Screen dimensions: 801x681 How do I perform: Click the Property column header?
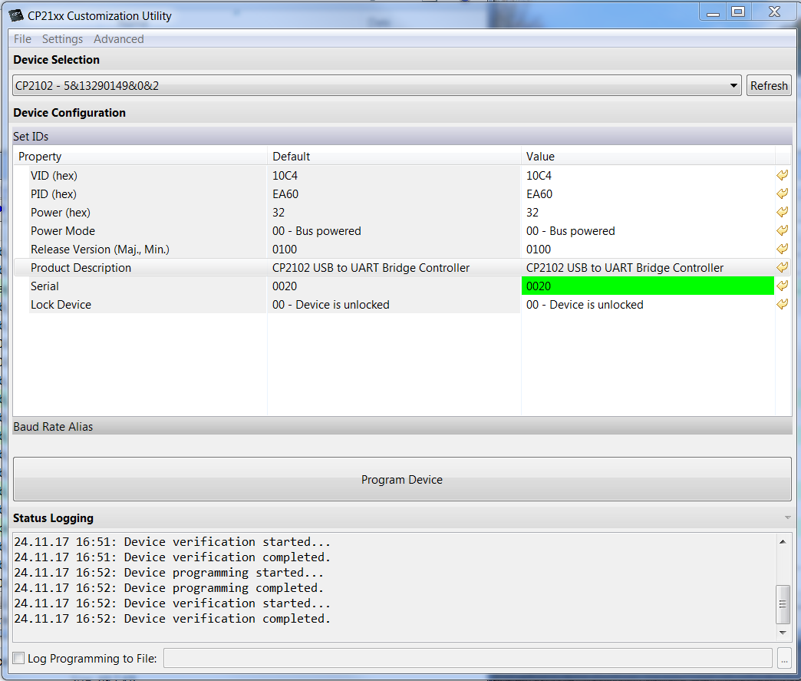140,157
